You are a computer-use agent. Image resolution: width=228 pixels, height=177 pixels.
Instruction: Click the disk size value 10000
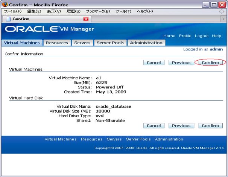pos(103,111)
